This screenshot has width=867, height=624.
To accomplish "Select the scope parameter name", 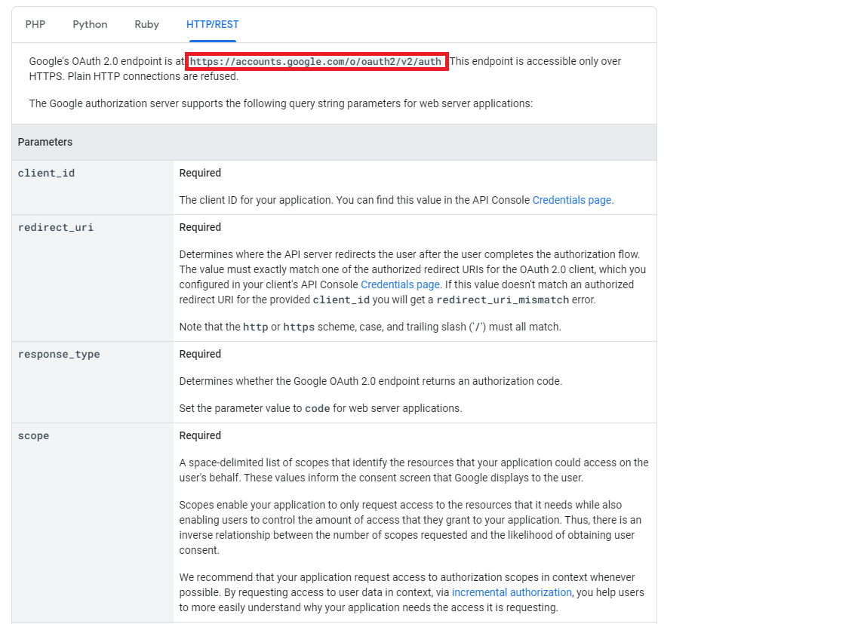I will [x=33, y=435].
